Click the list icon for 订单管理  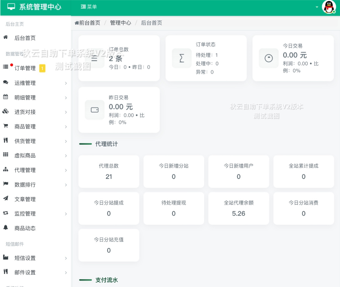(5, 67)
